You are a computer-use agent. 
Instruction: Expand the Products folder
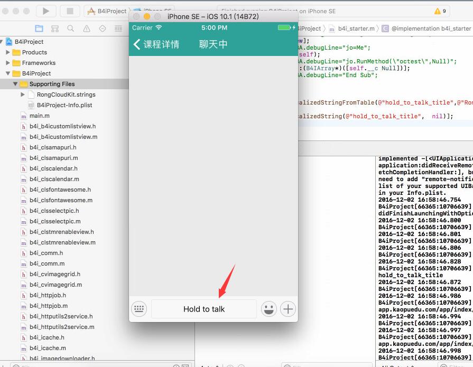(x=8, y=52)
